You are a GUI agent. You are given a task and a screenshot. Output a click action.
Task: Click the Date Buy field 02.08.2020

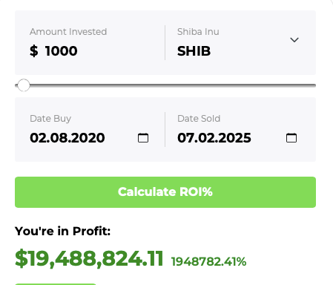point(67,138)
